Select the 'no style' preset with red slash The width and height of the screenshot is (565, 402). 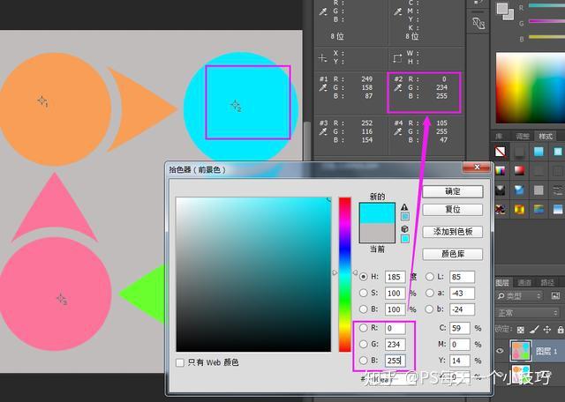coord(501,151)
